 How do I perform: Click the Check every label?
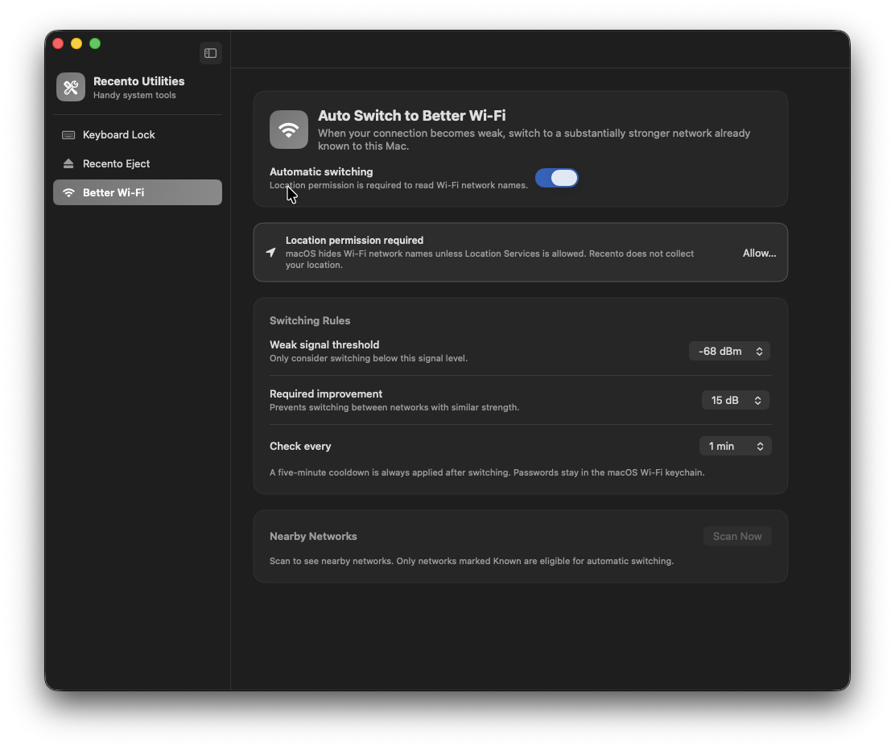(x=300, y=447)
